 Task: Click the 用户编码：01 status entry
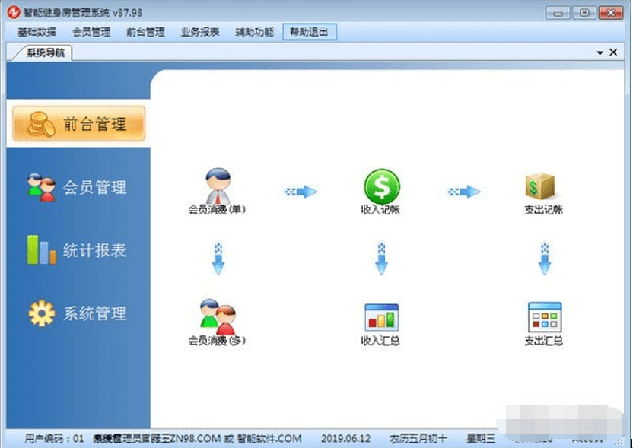(x=54, y=438)
